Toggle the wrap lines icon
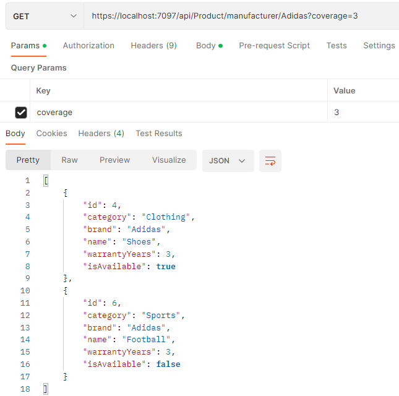The width and height of the screenshot is (399, 396). [x=270, y=161]
